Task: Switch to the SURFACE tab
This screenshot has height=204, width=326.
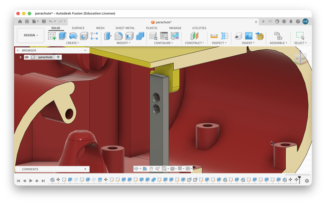Action: [78, 28]
